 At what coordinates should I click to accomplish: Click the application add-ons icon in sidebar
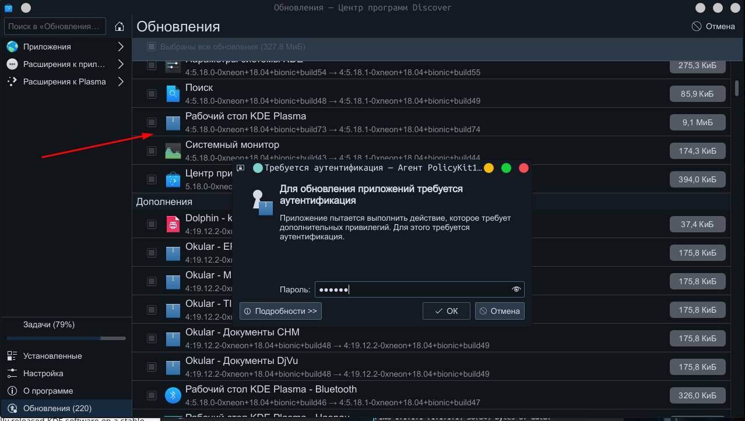[x=12, y=64]
